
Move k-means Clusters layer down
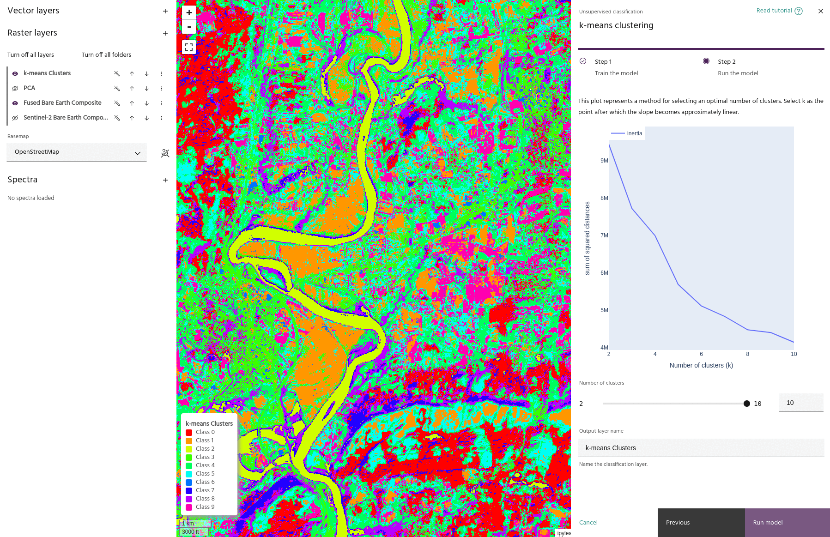[147, 73]
